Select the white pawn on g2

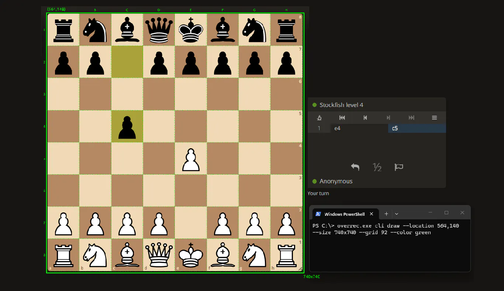[x=254, y=223]
